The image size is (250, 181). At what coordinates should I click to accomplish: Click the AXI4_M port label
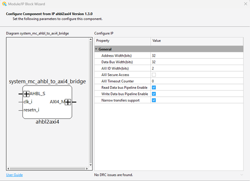click(58, 102)
